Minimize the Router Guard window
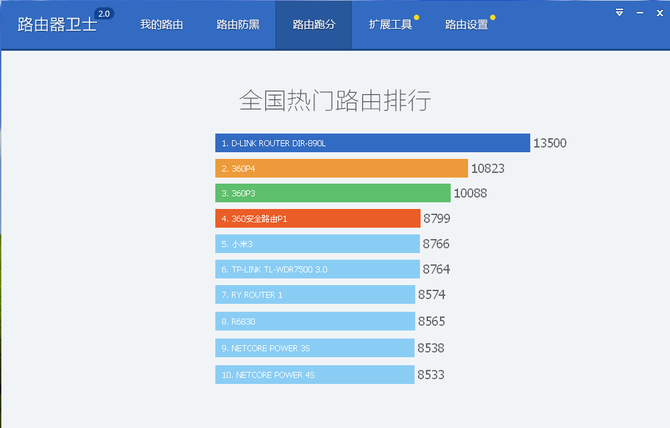This screenshot has width=670, height=428. (639, 12)
